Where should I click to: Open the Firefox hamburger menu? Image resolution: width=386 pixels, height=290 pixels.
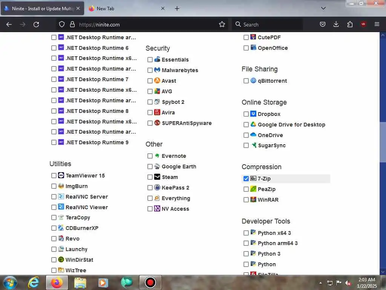pos(377,24)
